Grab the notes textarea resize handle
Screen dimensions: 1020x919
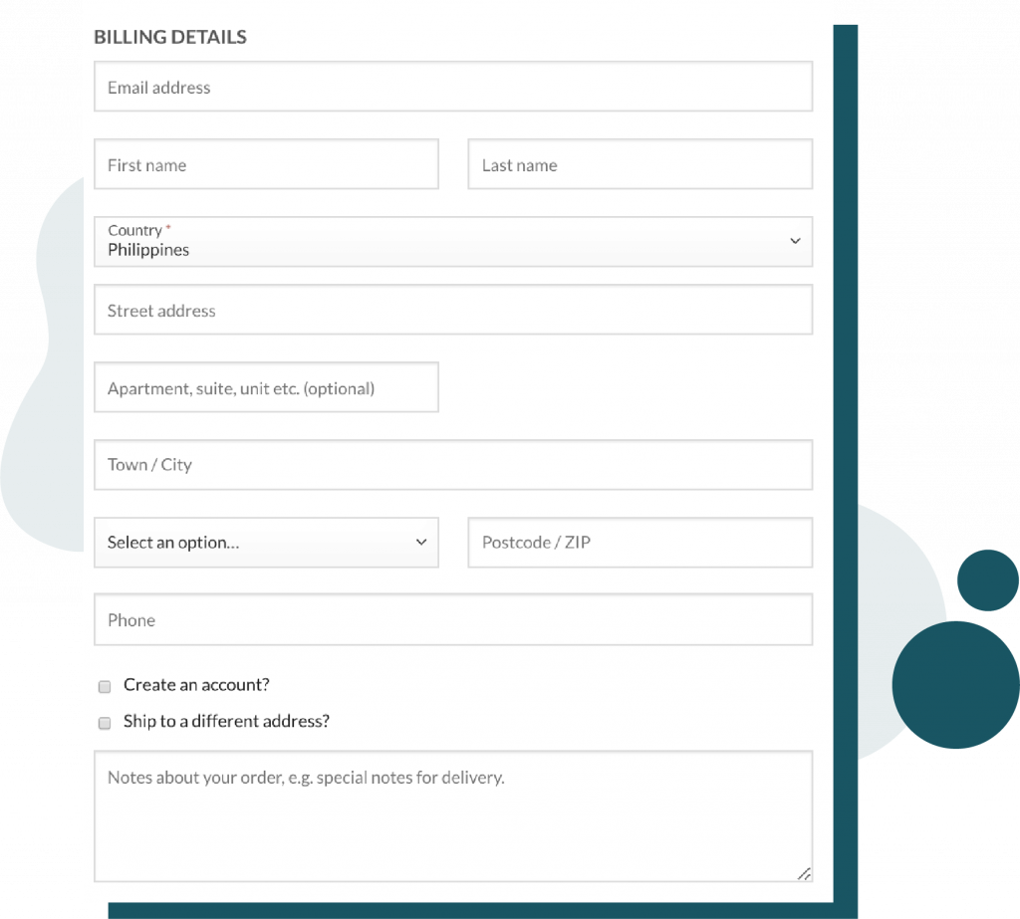(x=803, y=873)
